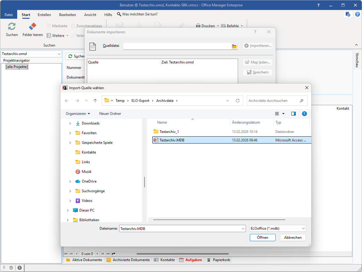Select the Testarchiv_1 folder in file list
The image size is (362, 272).
169,132
